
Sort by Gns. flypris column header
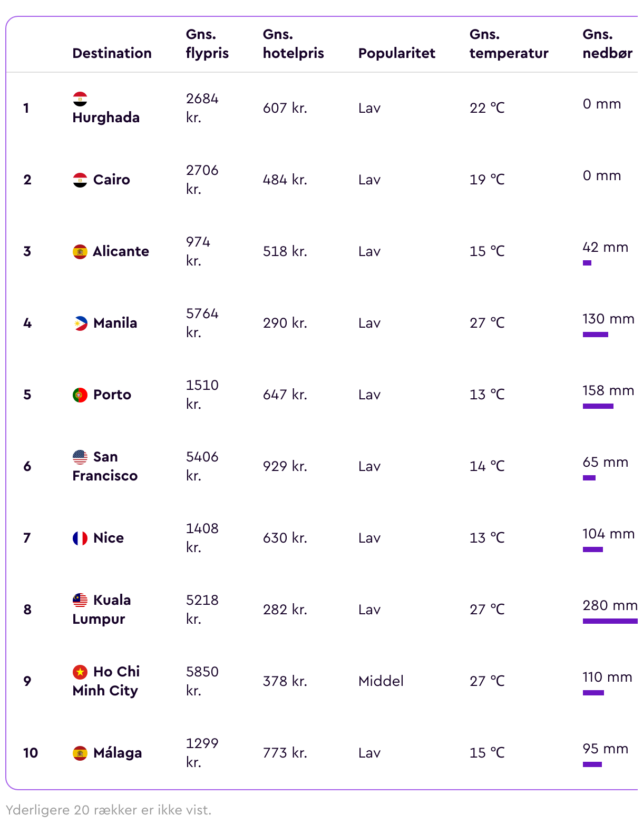(207, 44)
